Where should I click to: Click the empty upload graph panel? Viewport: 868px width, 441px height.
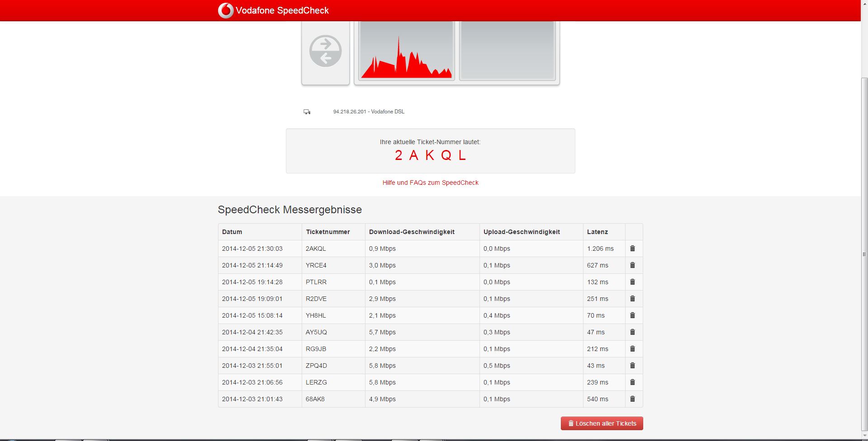pyautogui.click(x=507, y=51)
